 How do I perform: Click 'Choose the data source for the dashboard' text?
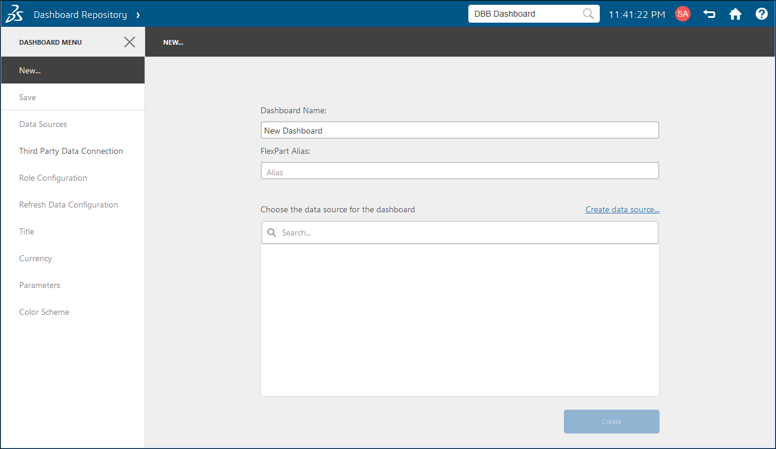338,209
